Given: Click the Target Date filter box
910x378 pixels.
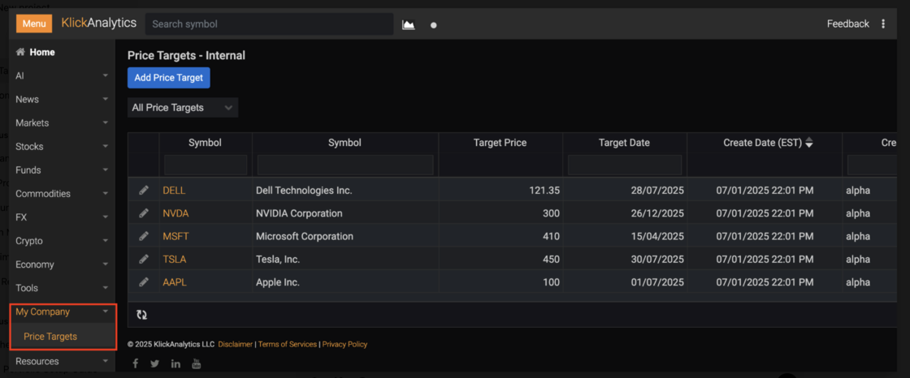Looking at the screenshot, I should [x=625, y=165].
